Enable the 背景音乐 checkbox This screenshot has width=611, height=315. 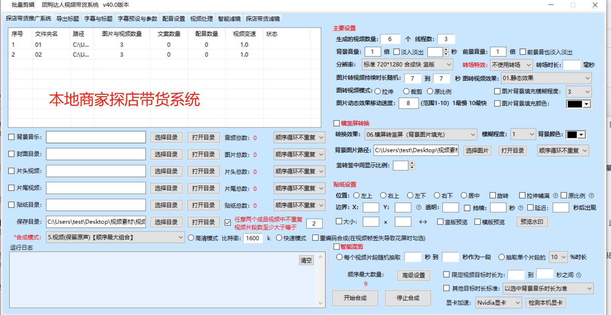11,137
